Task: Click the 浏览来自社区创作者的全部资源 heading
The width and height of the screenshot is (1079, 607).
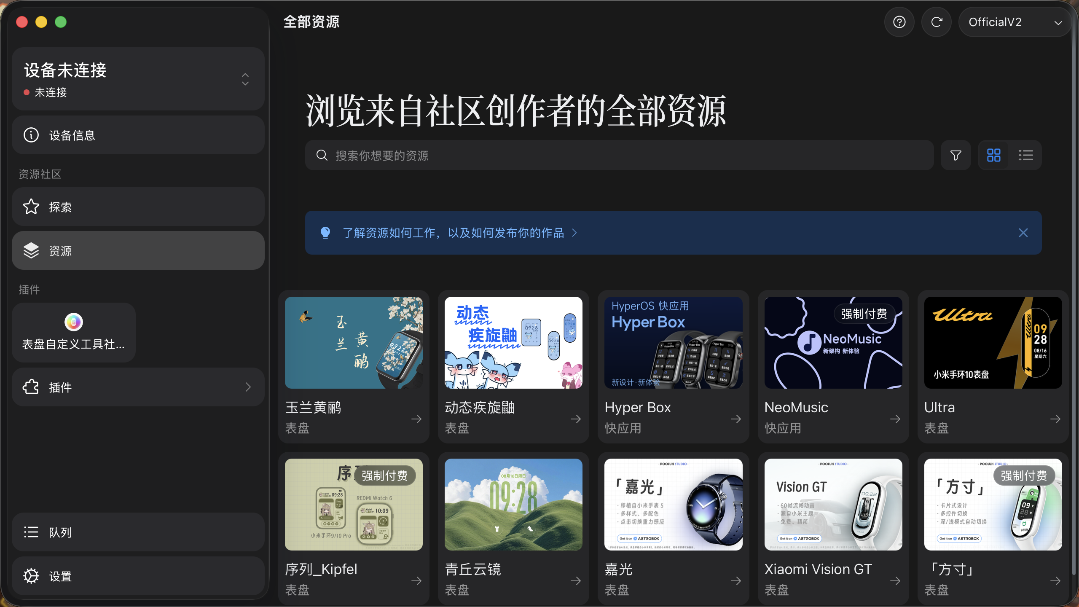Action: click(x=516, y=110)
